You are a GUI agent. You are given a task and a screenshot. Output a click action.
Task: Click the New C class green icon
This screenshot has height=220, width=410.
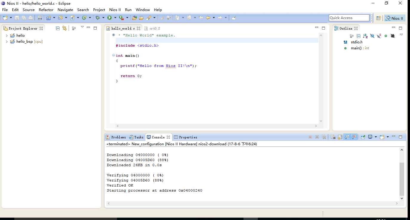pos(84,18)
